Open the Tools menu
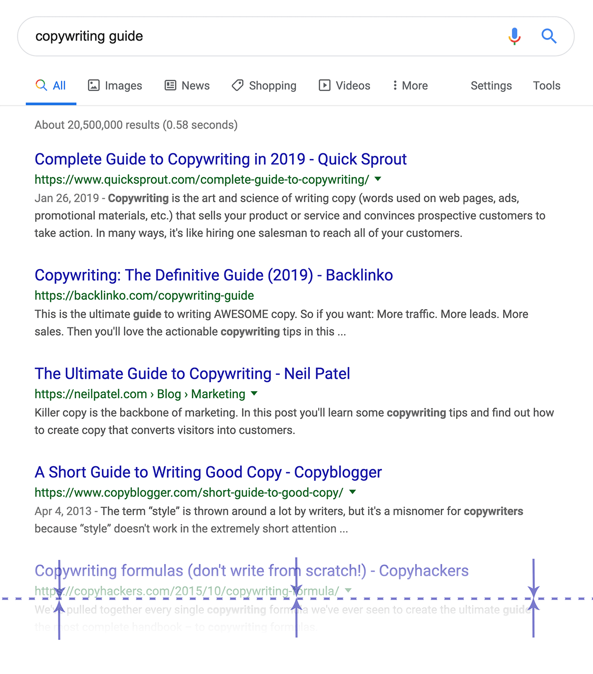593x674 pixels. (x=547, y=86)
